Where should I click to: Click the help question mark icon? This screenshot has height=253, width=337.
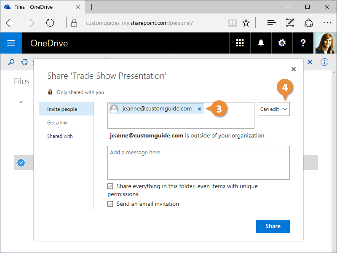pos(303,43)
